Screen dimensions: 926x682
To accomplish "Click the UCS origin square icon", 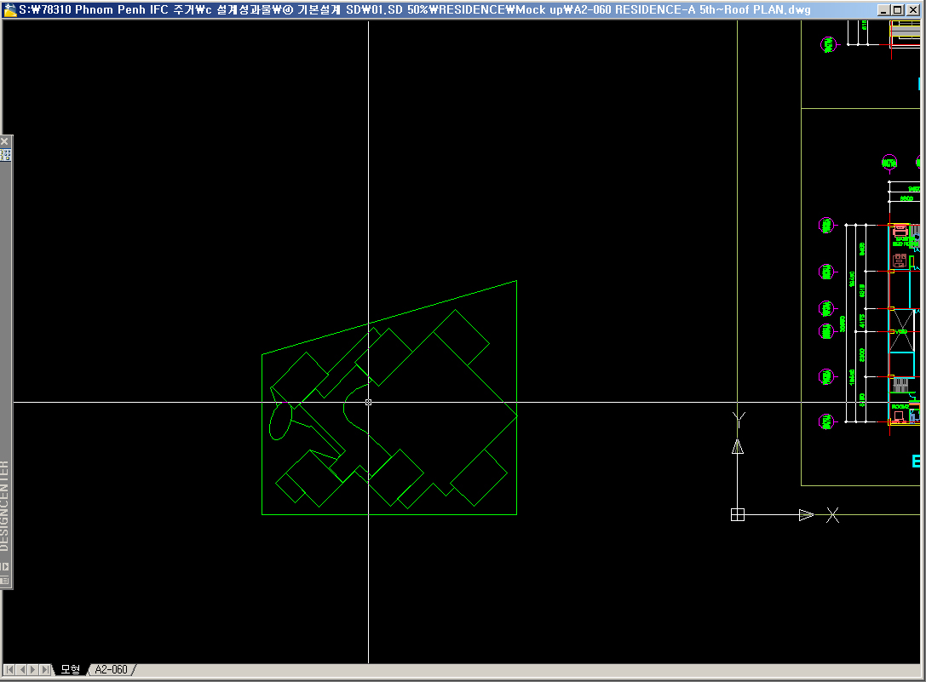I will pyautogui.click(x=738, y=514).
